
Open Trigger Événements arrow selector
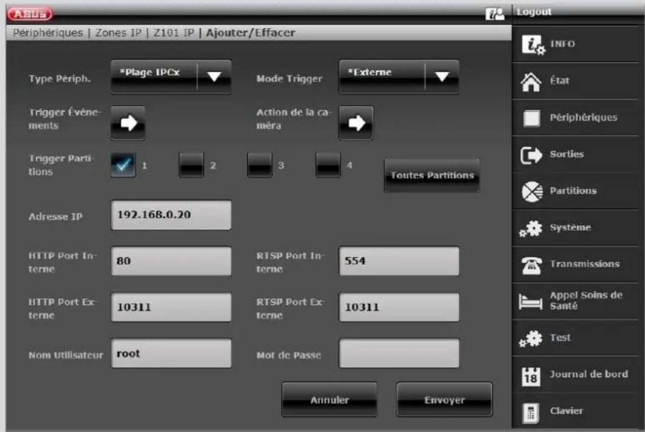coord(128,122)
